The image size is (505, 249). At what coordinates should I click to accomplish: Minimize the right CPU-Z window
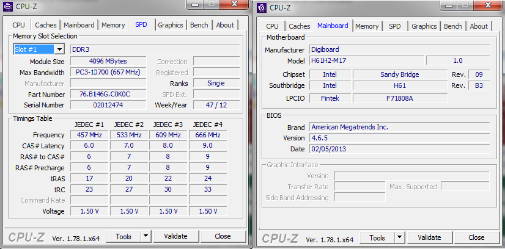[449, 5]
